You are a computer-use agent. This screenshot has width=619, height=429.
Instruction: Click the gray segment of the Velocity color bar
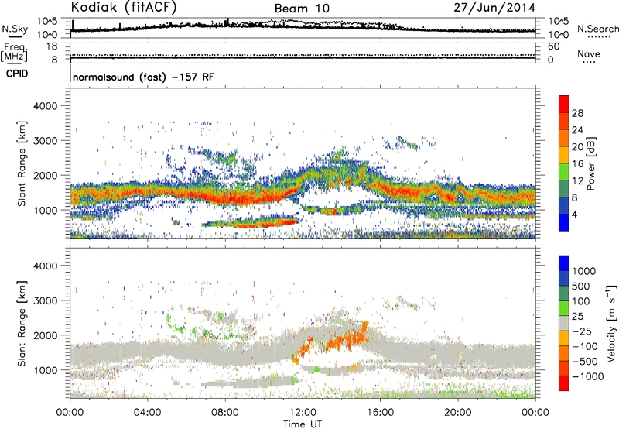tap(564, 324)
